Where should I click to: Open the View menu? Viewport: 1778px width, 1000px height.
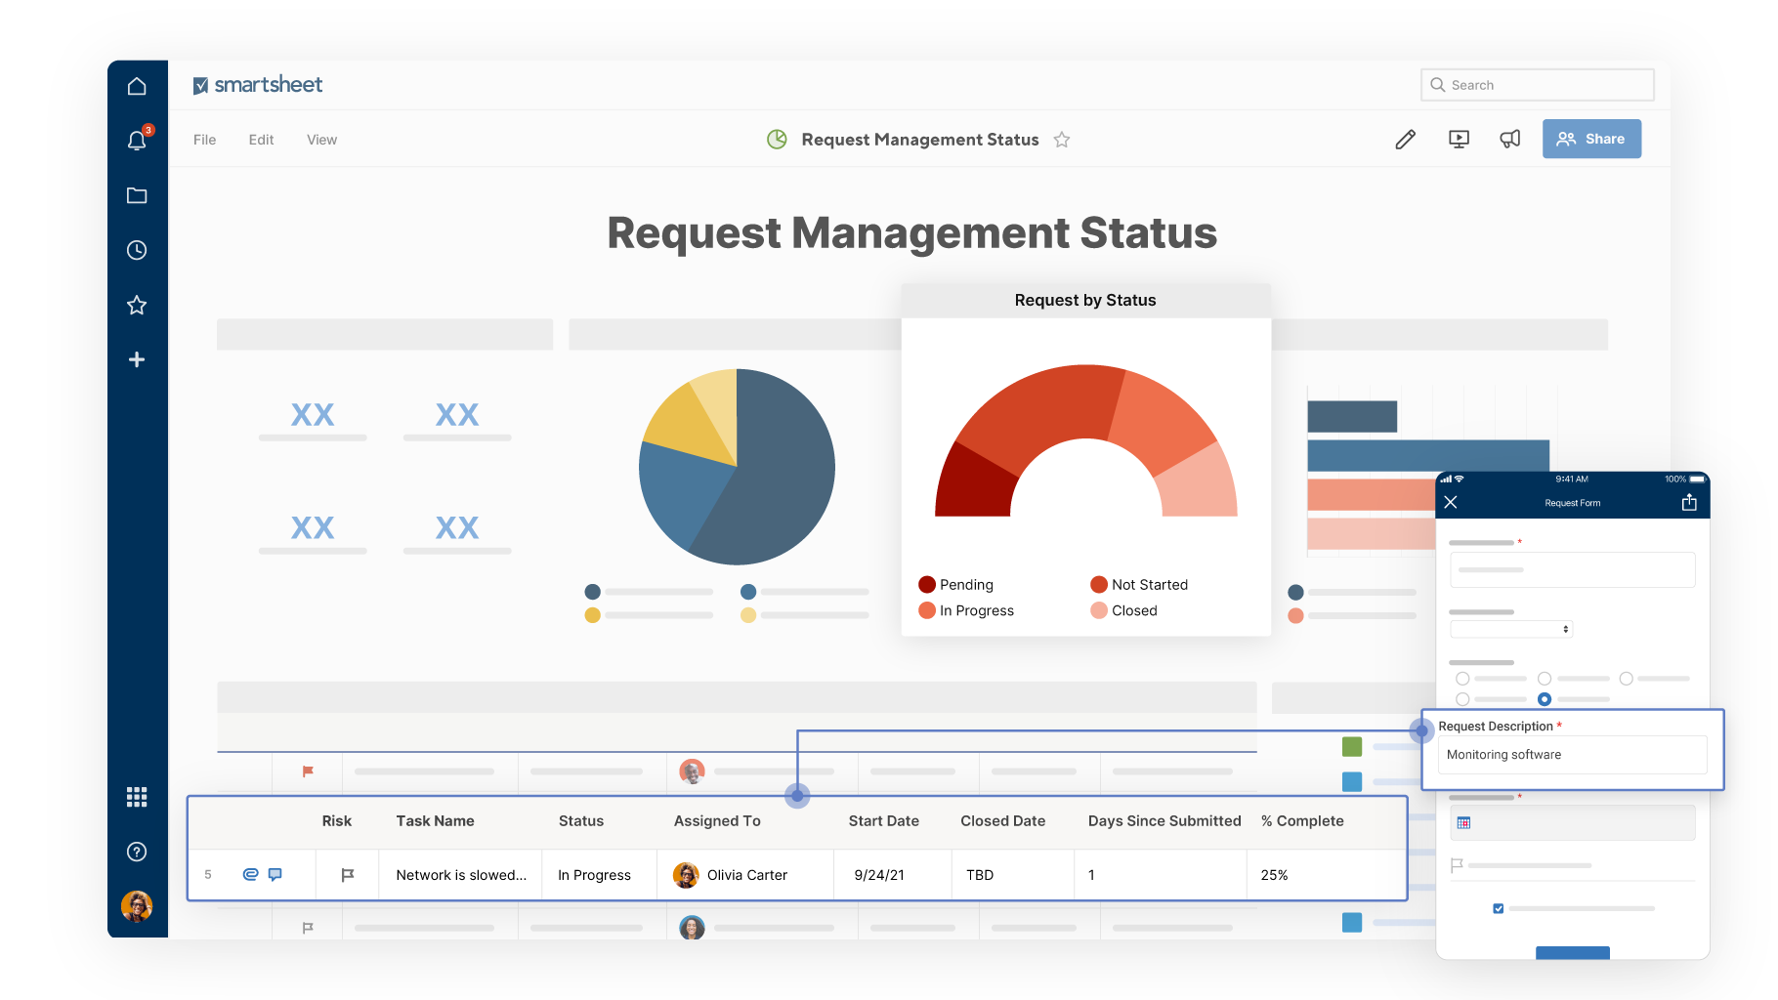coord(321,140)
